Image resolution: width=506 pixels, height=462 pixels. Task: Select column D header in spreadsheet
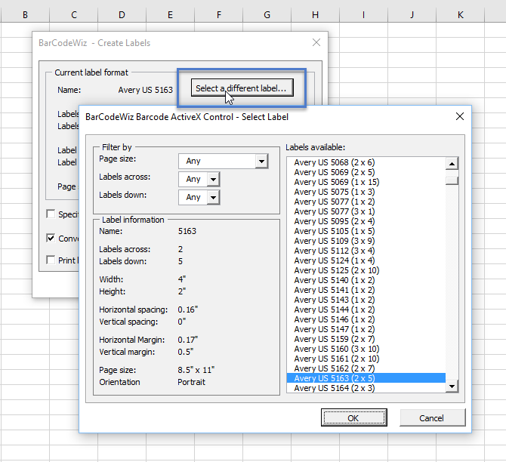122,15
